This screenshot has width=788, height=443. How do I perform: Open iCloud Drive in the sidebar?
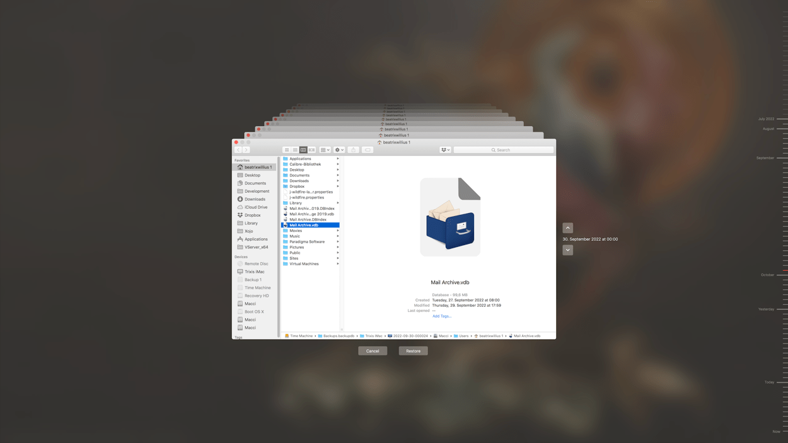coord(255,207)
